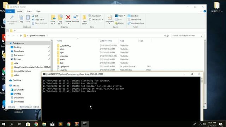Click the Edit ribbon option
Screen dimensions: 226x127
pyautogui.click(x=119, y=19)
